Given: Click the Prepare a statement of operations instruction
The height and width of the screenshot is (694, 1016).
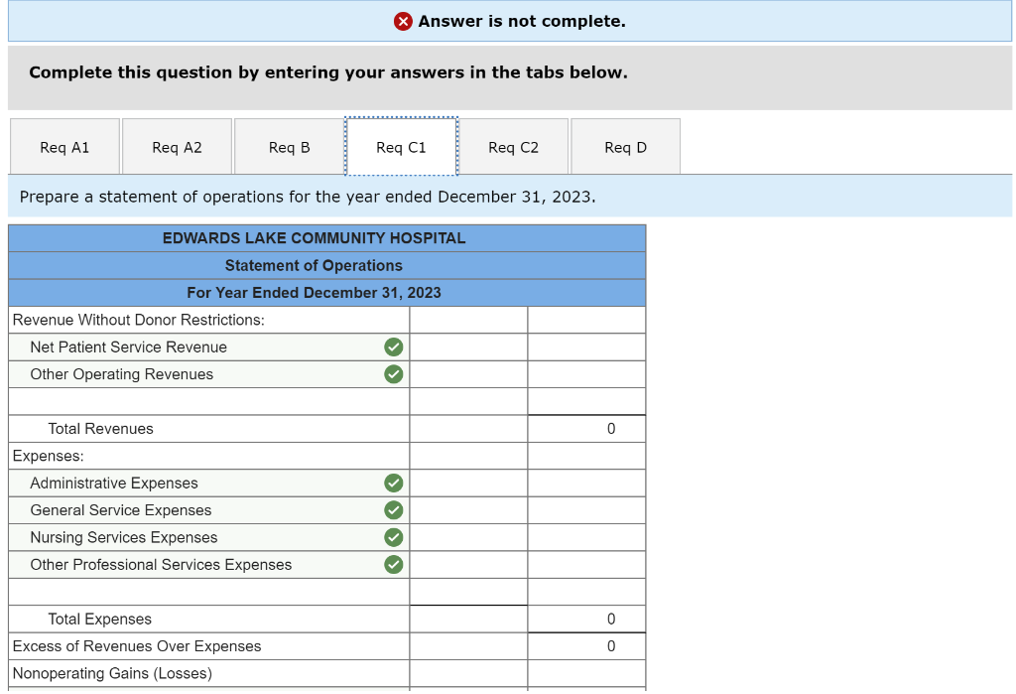Looking at the screenshot, I should click(308, 197).
